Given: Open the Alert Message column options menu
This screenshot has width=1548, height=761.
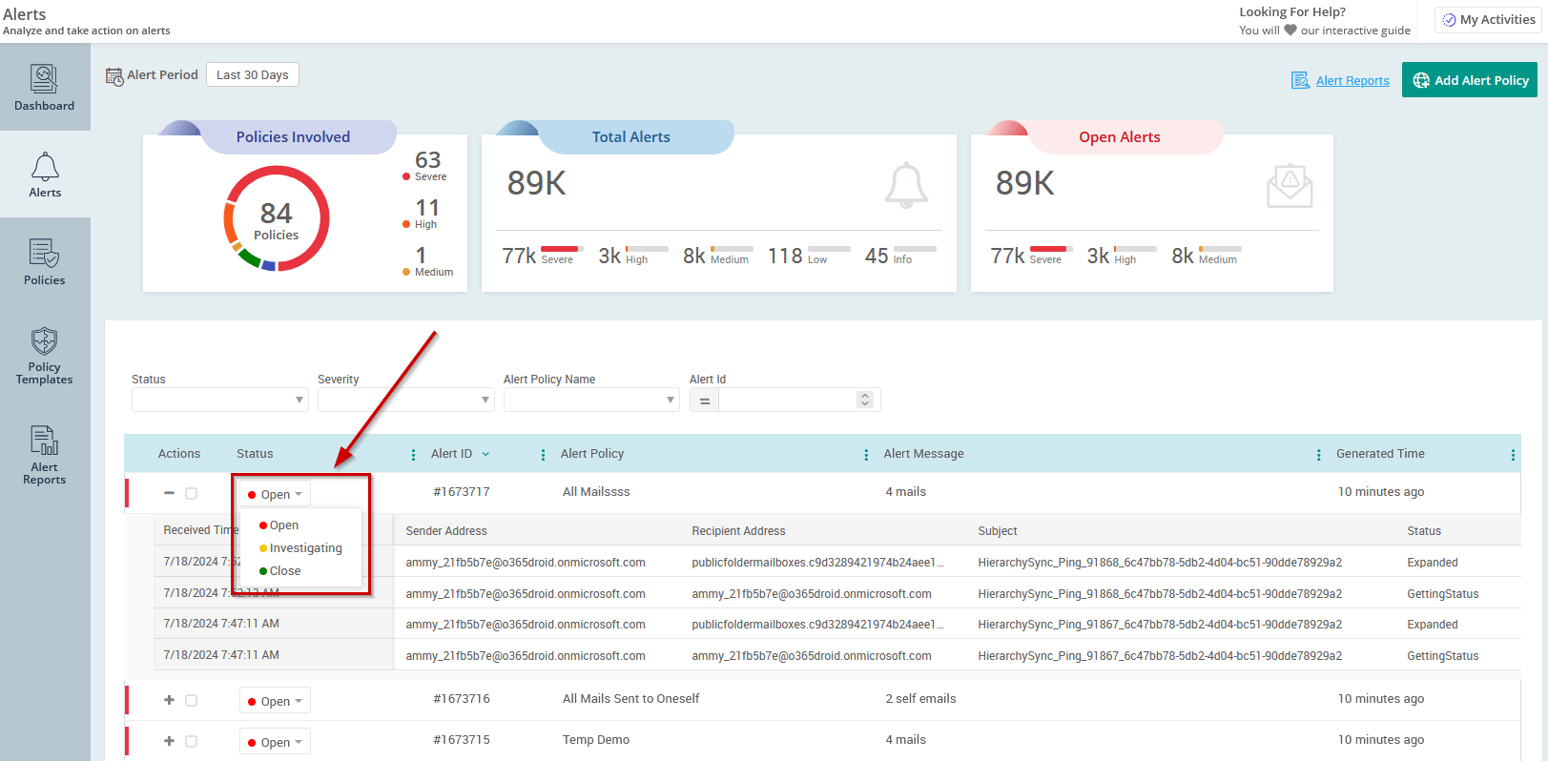Looking at the screenshot, I should pos(1318,455).
